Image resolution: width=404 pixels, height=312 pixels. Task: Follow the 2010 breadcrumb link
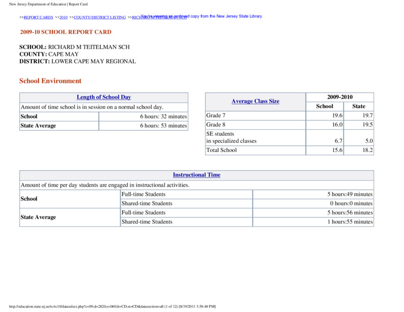[x=64, y=18]
